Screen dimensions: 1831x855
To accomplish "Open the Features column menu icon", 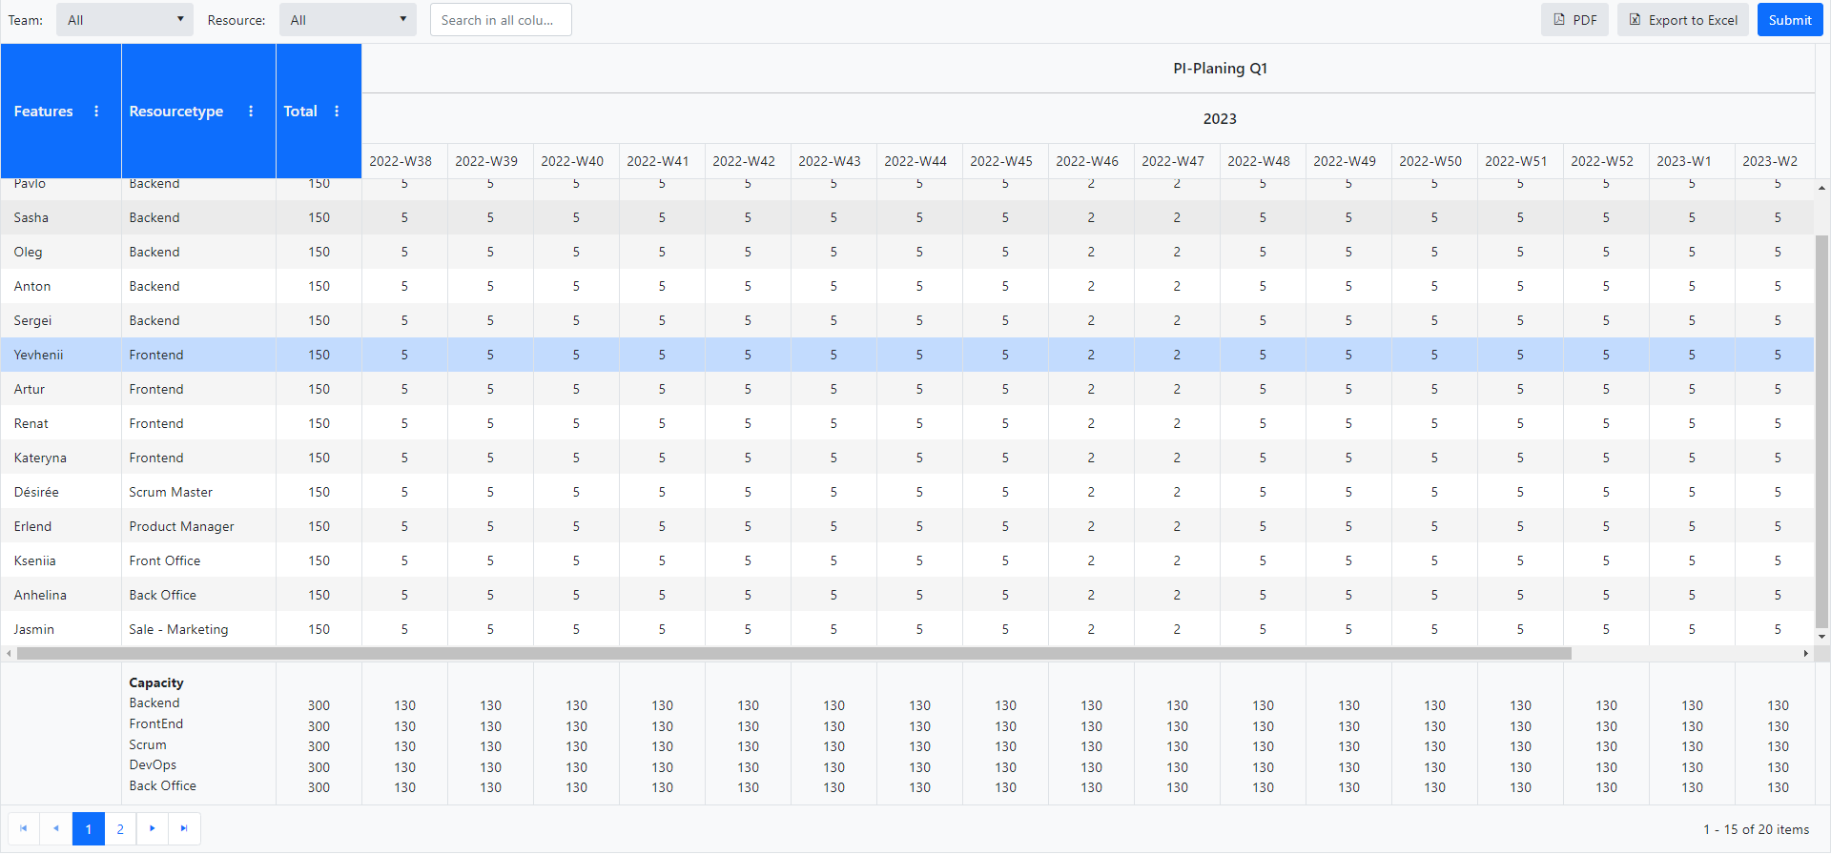I will pos(96,112).
